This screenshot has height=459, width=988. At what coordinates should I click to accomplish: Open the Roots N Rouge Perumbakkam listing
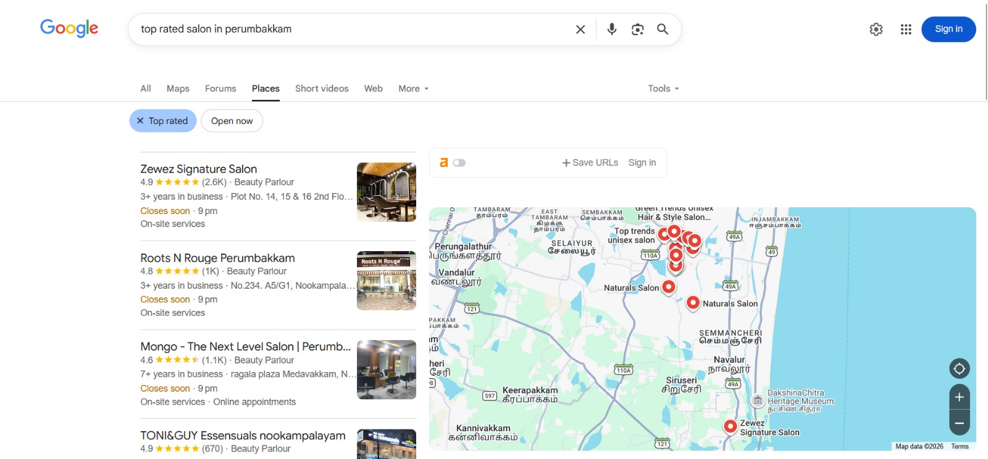[x=217, y=258]
